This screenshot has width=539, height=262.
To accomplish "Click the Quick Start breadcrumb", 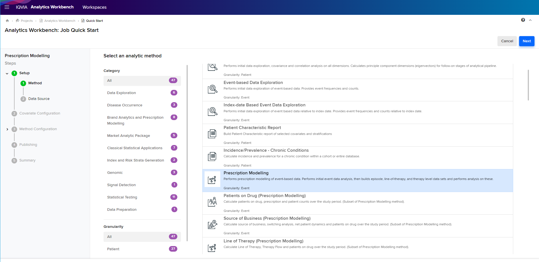I will [x=95, y=21].
